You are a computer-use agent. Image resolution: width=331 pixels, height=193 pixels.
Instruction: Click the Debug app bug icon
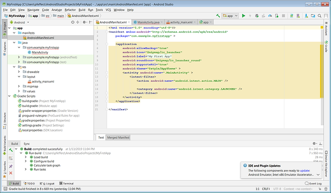pyautogui.click(x=257, y=16)
